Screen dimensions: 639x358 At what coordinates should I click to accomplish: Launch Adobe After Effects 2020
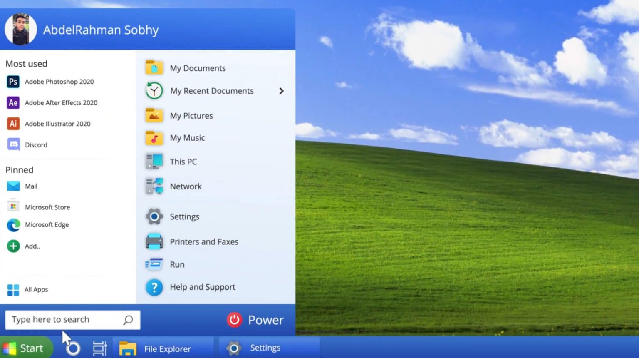coord(61,103)
